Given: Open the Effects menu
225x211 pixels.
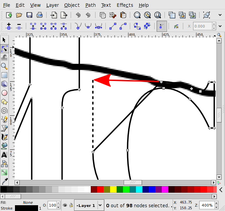Looking at the screenshot, I should tap(125, 5).
